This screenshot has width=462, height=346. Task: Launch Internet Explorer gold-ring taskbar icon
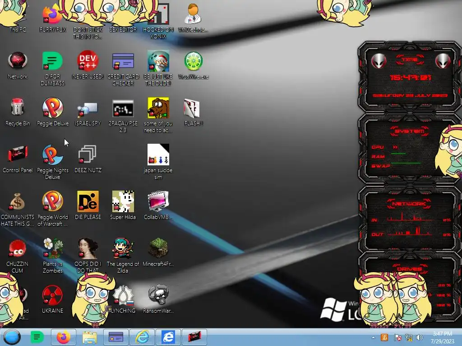(x=142, y=337)
